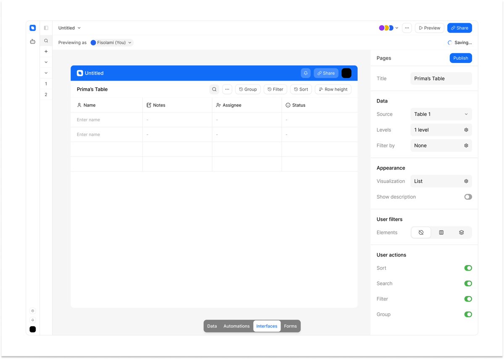Screen dimensions: 504x359
Task: Disable the Group user action toggle
Action: [x=468, y=314]
